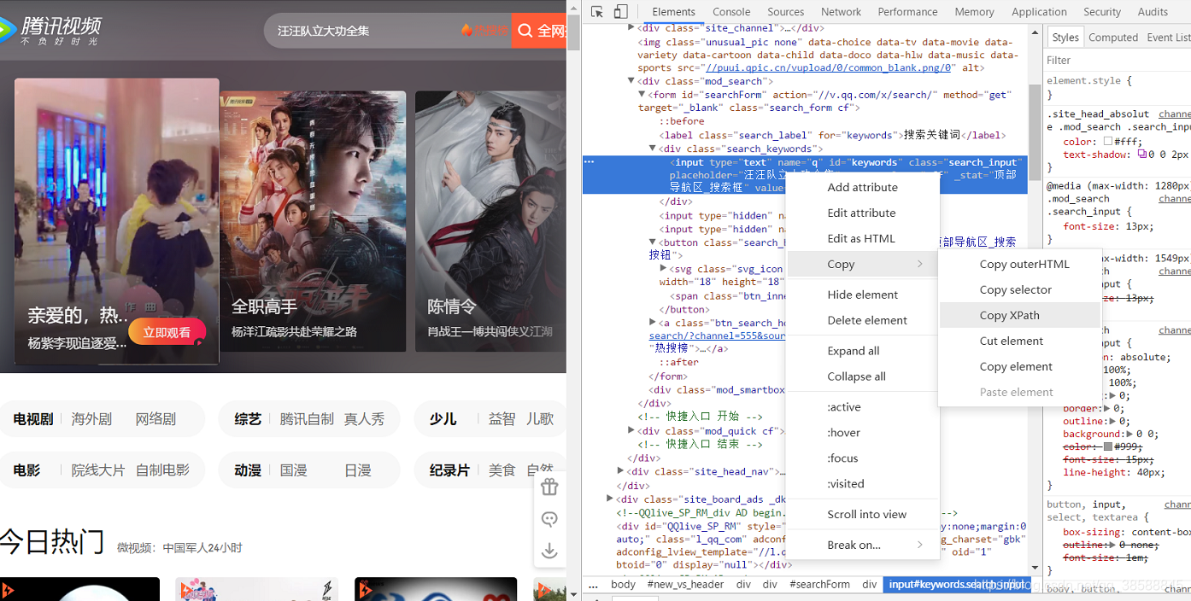Collapse the searchForm form node
This screenshot has width=1191, height=601.
click(x=642, y=95)
